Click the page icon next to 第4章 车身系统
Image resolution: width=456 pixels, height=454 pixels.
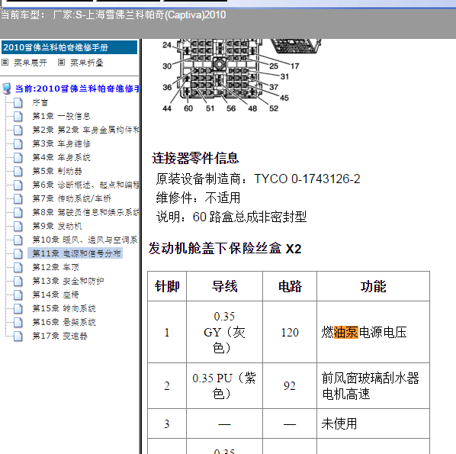click(x=18, y=157)
